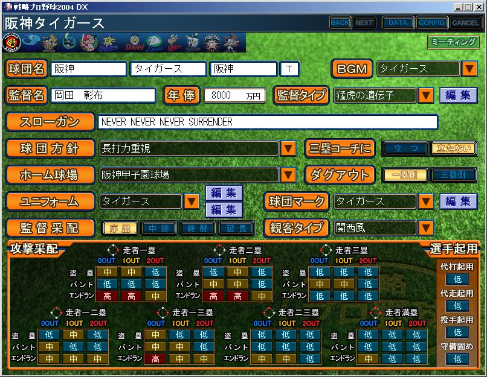Expand the 球団方針 policy dropdown

288,148
